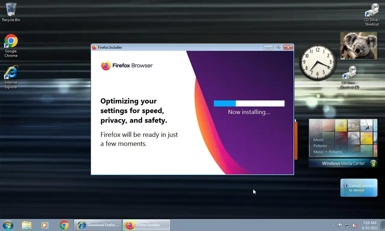Open the Recycle Bin desktop icon
Image resolution: width=385 pixels, height=231 pixels.
(x=11, y=12)
